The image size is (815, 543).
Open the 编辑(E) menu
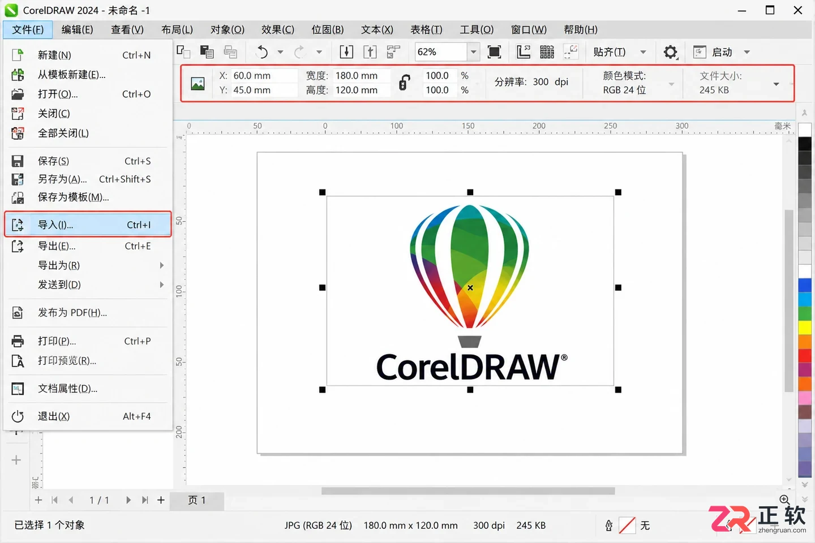77,29
